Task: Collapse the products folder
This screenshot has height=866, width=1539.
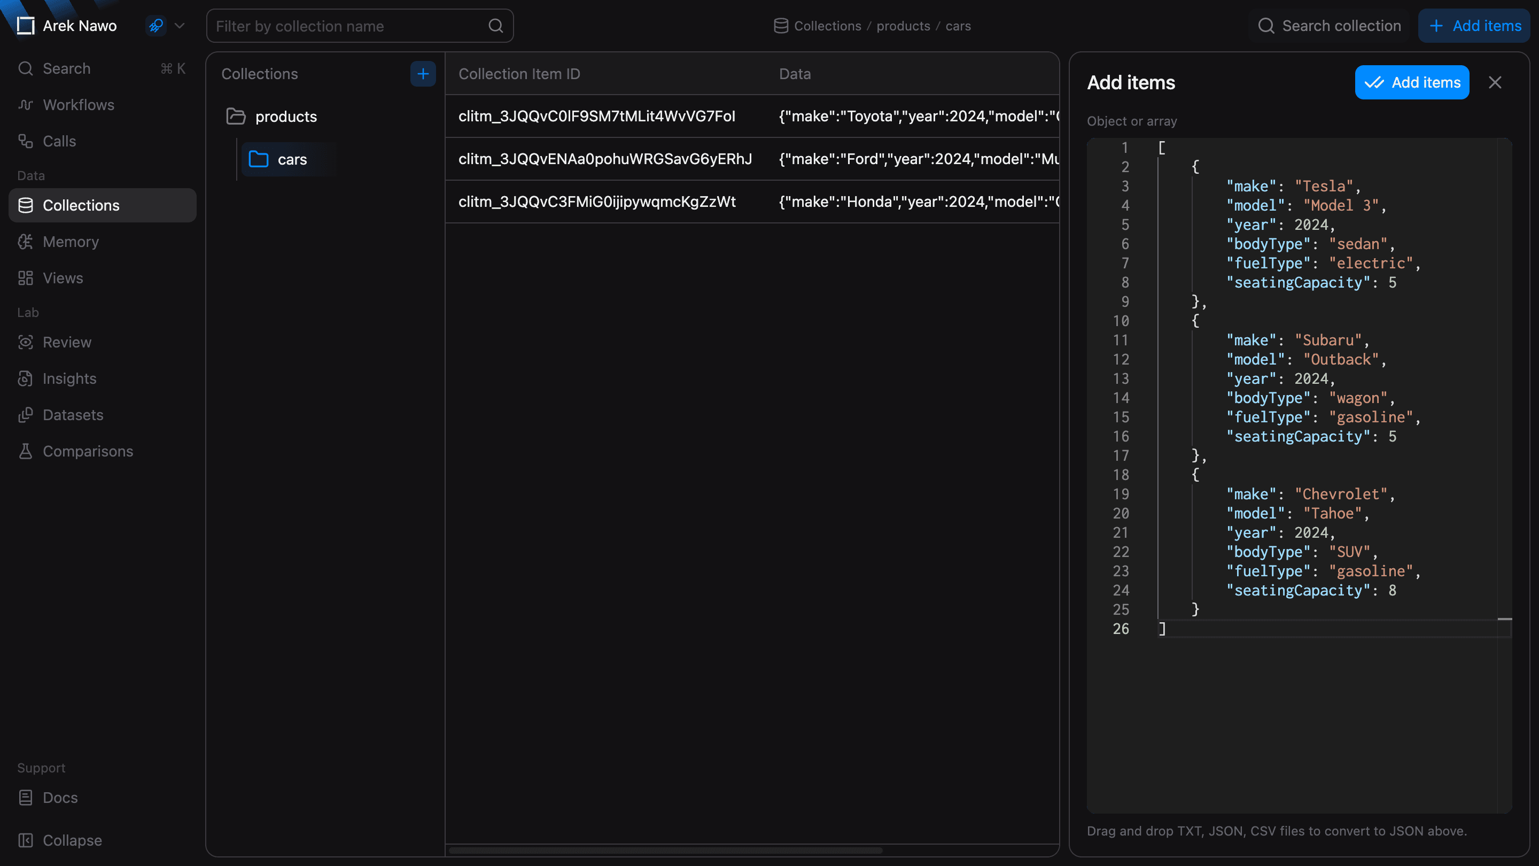Action: (236, 117)
